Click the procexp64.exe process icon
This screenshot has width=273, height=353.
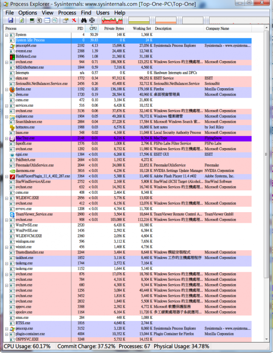click(x=12, y=46)
